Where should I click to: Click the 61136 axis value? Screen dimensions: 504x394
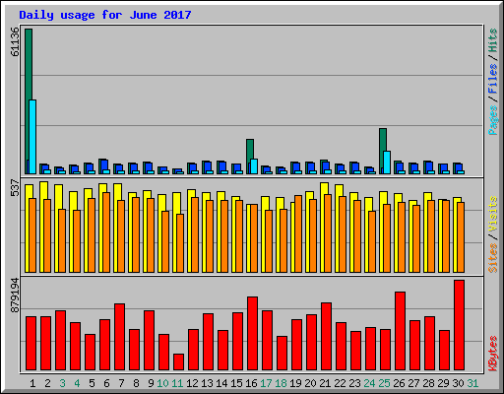[x=15, y=41]
